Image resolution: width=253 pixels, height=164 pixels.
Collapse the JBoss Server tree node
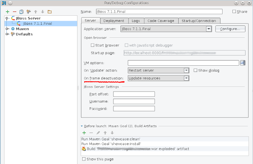coord(7,18)
